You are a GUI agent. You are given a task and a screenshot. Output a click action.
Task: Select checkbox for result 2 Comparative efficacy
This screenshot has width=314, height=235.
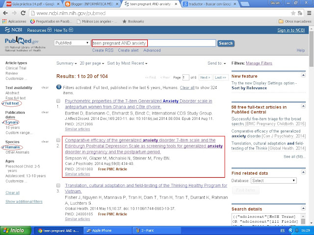click(x=58, y=140)
